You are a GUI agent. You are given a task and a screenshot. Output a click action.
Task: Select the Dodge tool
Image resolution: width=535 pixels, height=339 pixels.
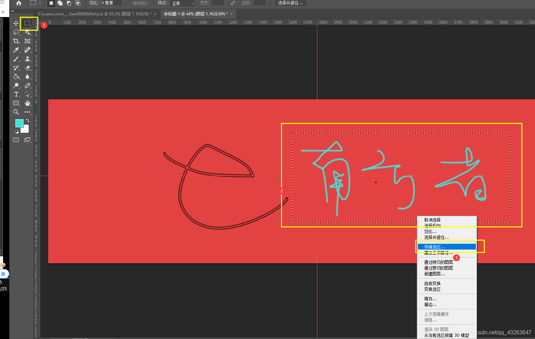pos(16,85)
